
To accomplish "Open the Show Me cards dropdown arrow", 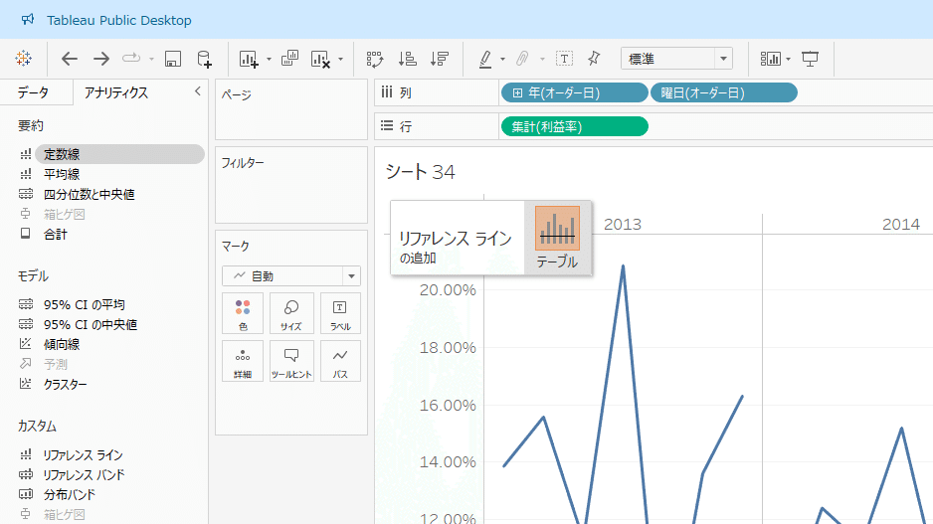I will (788, 59).
